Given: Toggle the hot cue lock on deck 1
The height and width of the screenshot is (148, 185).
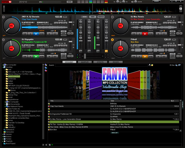Looking at the screenshot, I should click(x=65, y=20).
